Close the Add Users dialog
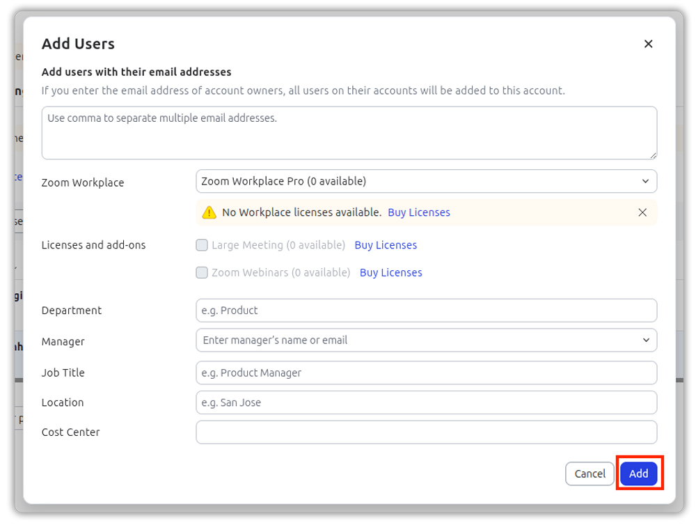Viewport: 696px width, 525px height. coord(648,43)
